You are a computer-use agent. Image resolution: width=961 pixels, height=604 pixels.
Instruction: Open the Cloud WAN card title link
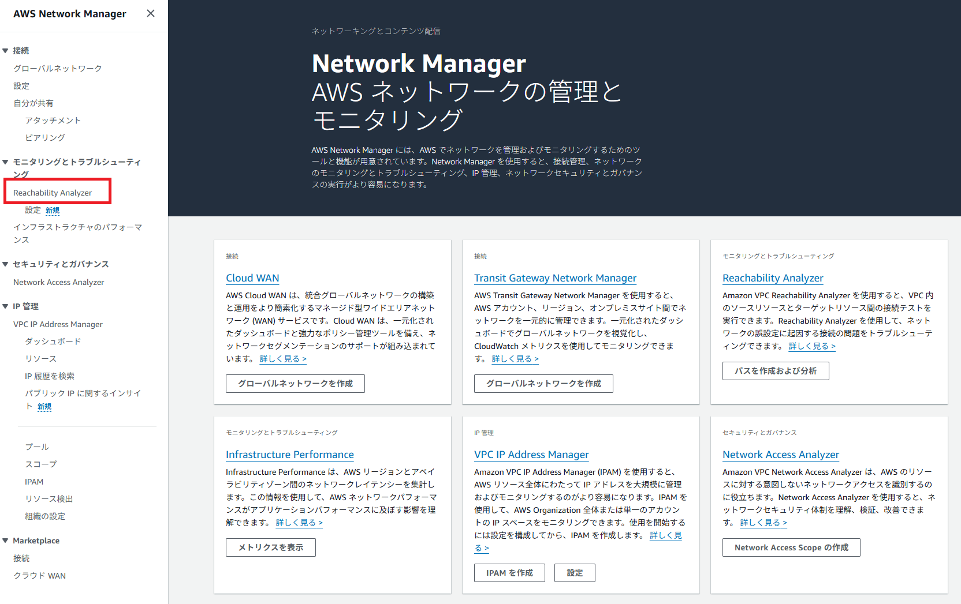point(252,278)
